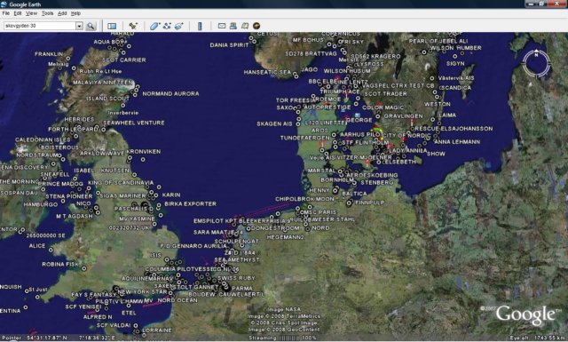
Task: Open the Tools menu
Action: click(x=47, y=13)
